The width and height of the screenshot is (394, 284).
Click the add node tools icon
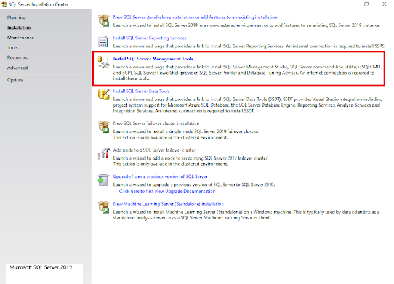pyautogui.click(x=103, y=153)
